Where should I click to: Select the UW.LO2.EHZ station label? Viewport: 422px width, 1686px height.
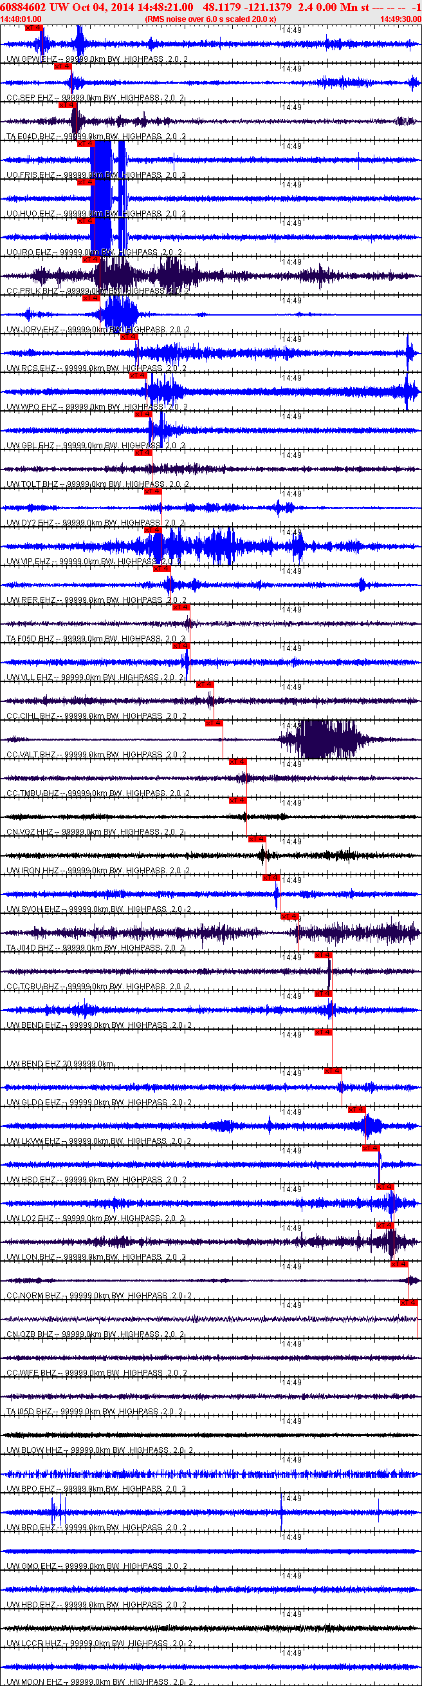pos(95,1218)
